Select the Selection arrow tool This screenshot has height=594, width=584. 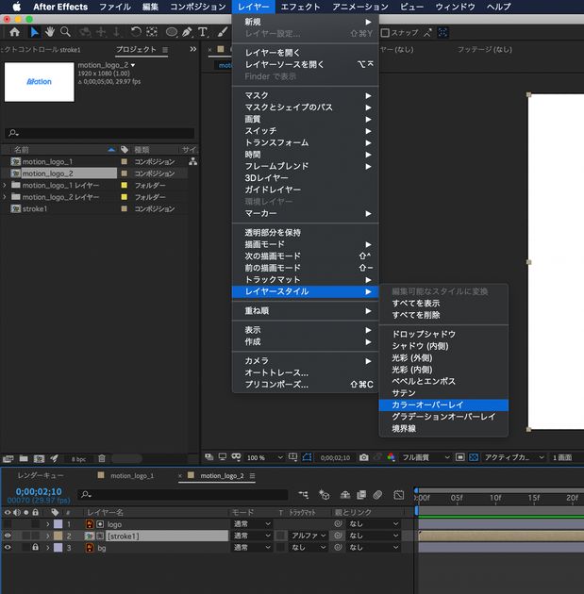tap(34, 32)
